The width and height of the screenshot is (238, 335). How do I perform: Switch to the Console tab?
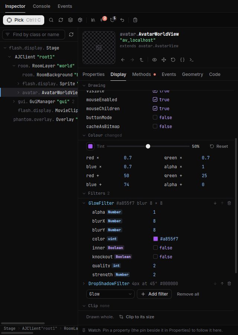(x=41, y=6)
